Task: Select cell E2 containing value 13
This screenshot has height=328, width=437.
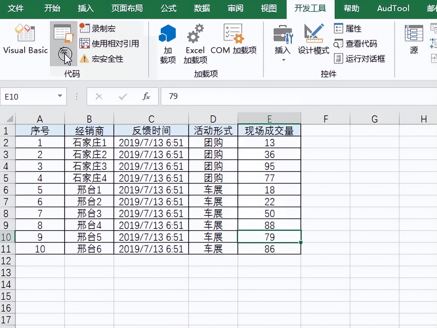Action: [269, 142]
